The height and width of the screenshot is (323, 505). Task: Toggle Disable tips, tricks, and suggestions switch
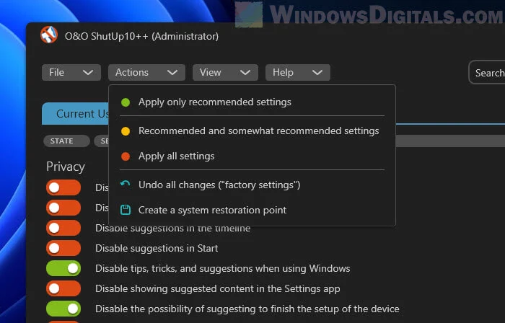tap(63, 268)
